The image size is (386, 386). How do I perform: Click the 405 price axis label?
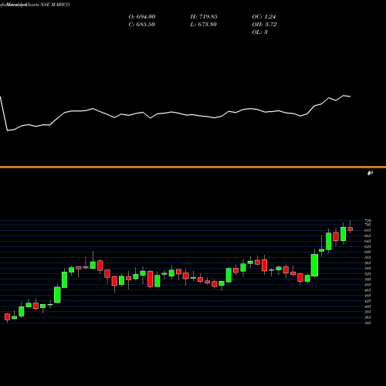(x=367, y=306)
